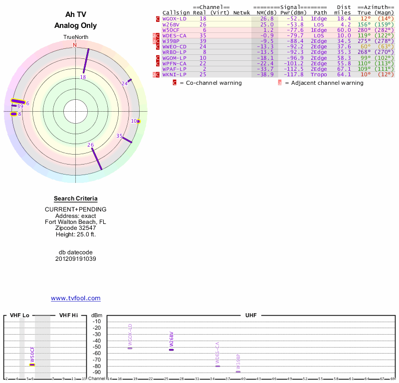Click the co-channel warning icon beside WGOX-LD

tap(158, 18)
